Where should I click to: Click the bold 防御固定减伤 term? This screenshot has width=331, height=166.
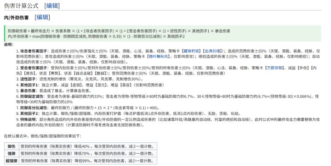coord(31,96)
